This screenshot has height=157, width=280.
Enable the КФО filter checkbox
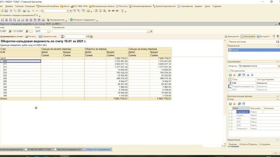click(x=231, y=119)
